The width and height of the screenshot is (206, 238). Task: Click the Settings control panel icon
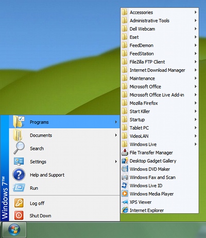[19, 161]
